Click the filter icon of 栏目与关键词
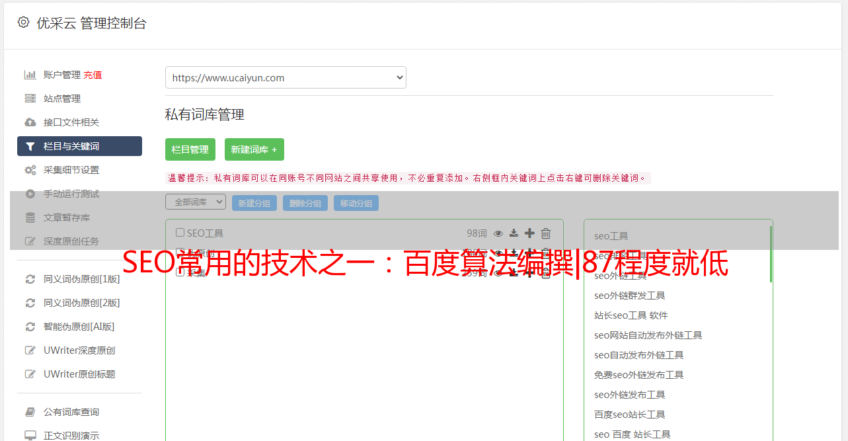Image resolution: width=848 pixels, height=441 pixels. click(30, 146)
